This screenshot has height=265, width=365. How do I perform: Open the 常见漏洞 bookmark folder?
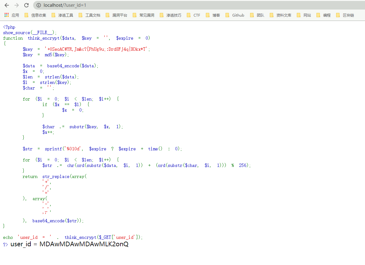(x=143, y=15)
